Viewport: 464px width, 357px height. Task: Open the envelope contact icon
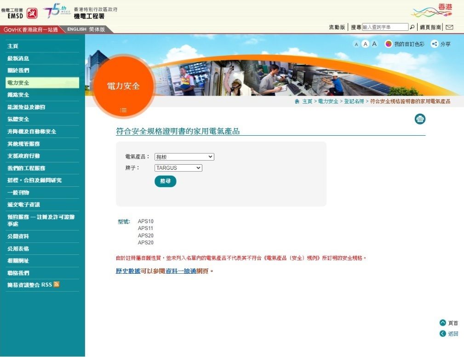click(x=449, y=28)
